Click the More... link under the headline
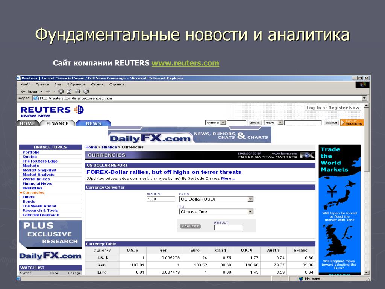 pos(227,179)
